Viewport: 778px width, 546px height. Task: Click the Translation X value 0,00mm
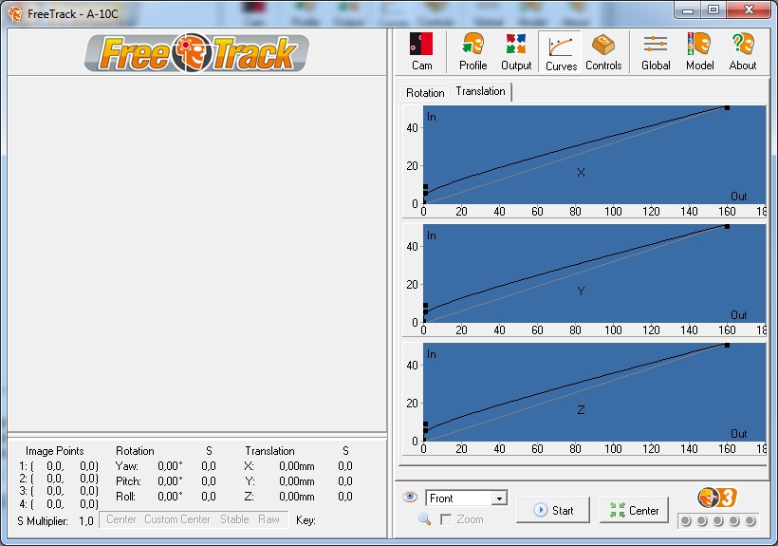coord(297,466)
